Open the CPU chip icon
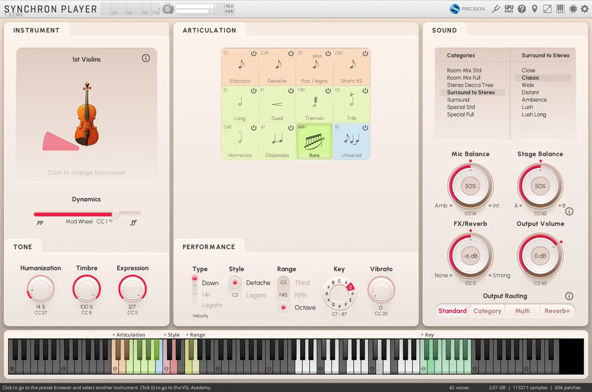 coord(572,9)
